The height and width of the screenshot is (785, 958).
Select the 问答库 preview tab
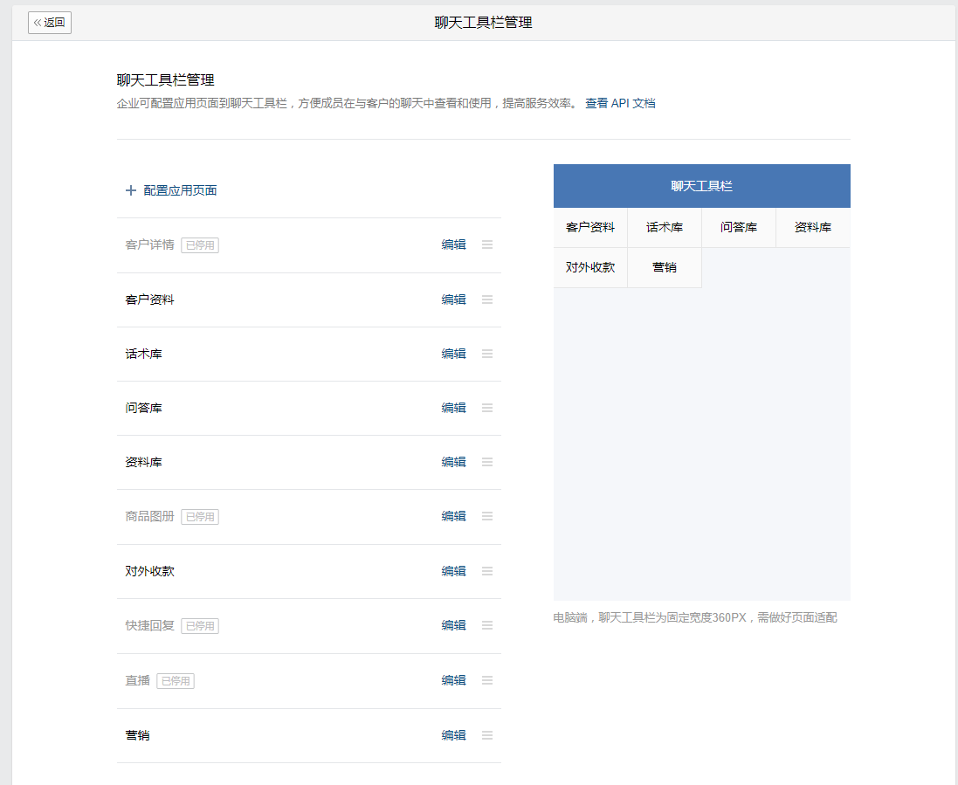(739, 227)
